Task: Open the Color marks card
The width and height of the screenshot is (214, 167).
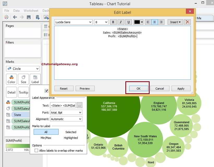Action: pos(11,79)
